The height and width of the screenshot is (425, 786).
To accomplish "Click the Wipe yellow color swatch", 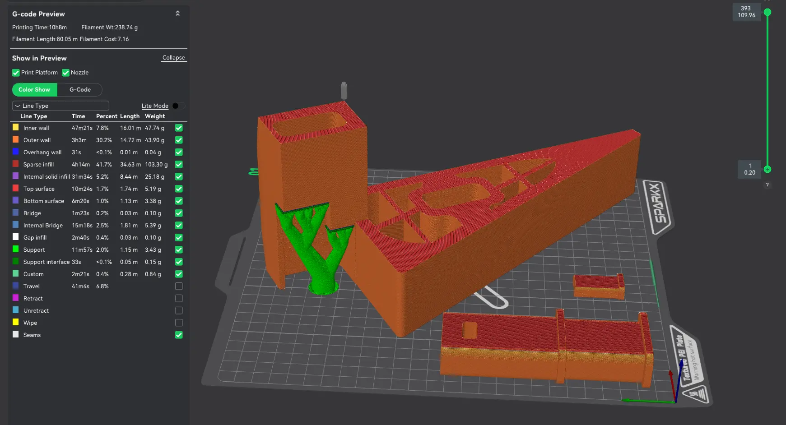I will coord(15,322).
